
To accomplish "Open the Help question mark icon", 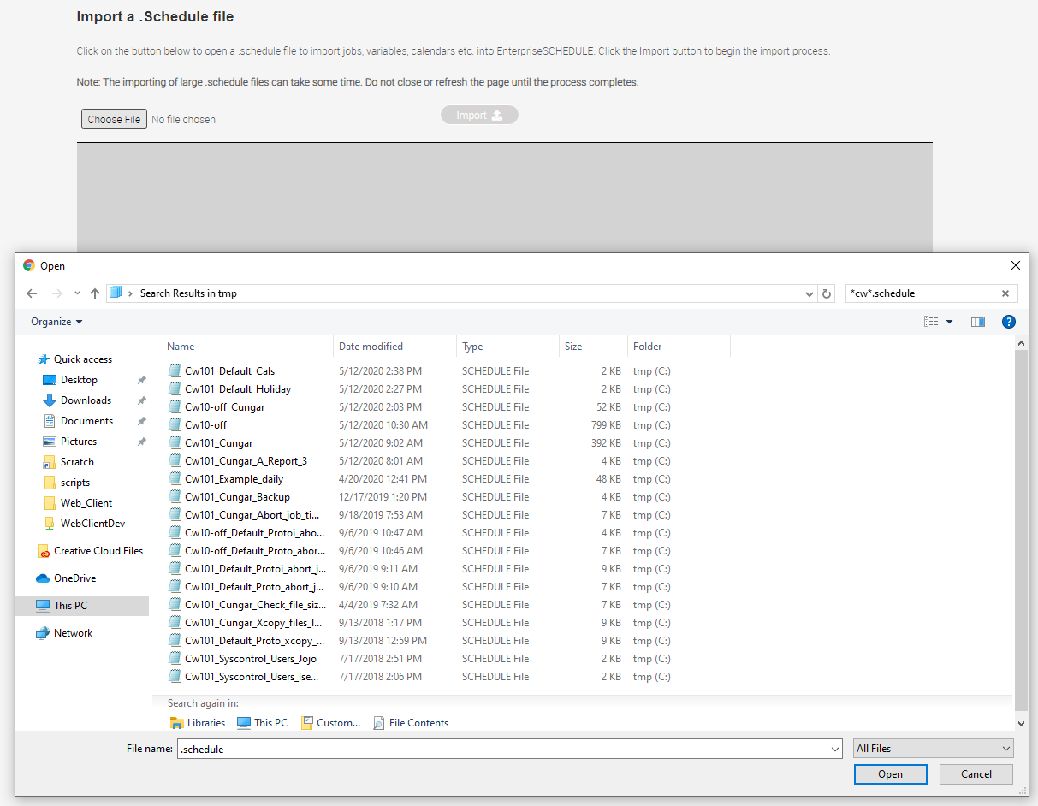I will tap(1009, 322).
